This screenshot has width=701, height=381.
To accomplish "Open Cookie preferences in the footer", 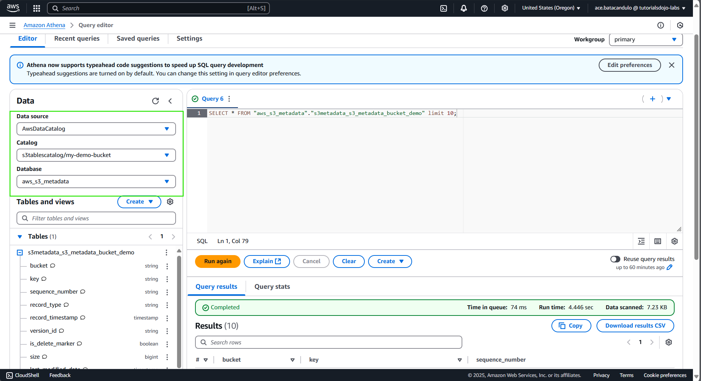I will click(x=665, y=375).
